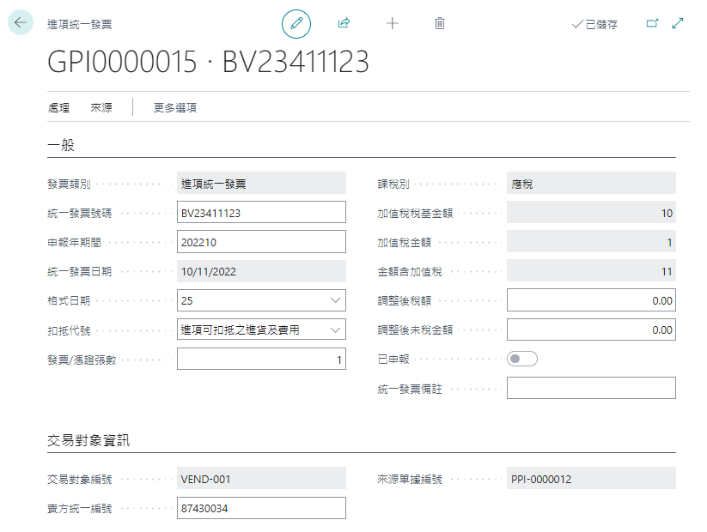Click the 來源單據編號 value PPI-0000012
This screenshot has width=707, height=532.
591,479
